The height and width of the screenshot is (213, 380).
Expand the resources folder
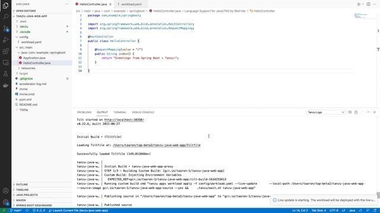coord(42,68)
